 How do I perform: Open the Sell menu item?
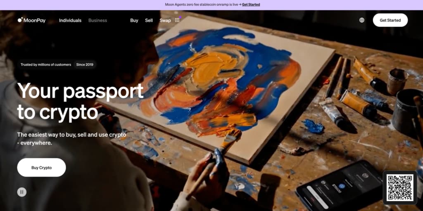tap(149, 20)
